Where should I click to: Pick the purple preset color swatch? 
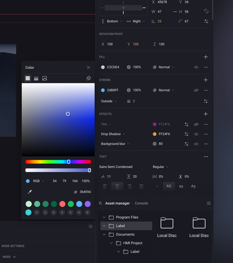click(88, 204)
